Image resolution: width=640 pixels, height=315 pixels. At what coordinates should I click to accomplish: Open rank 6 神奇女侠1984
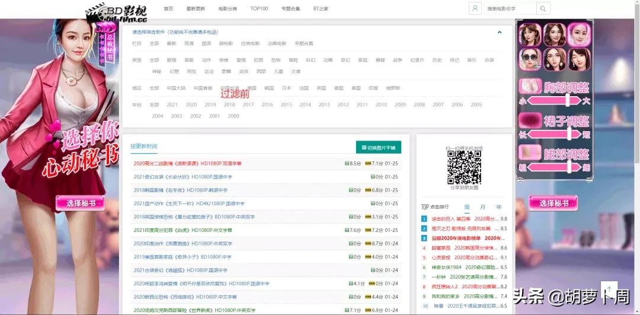tap(465, 267)
